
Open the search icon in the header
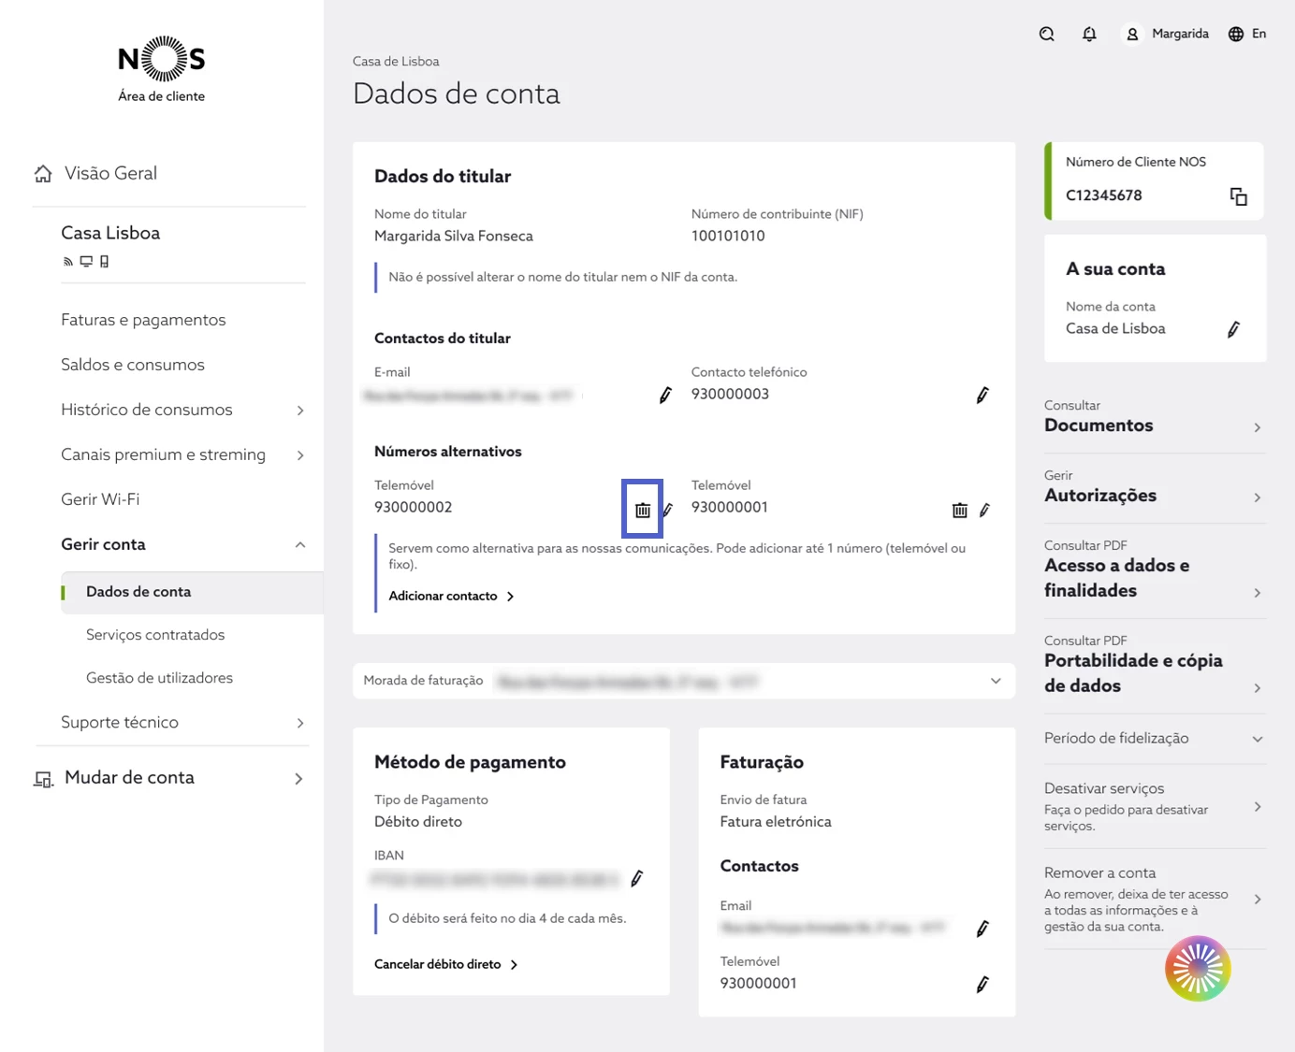(1047, 34)
